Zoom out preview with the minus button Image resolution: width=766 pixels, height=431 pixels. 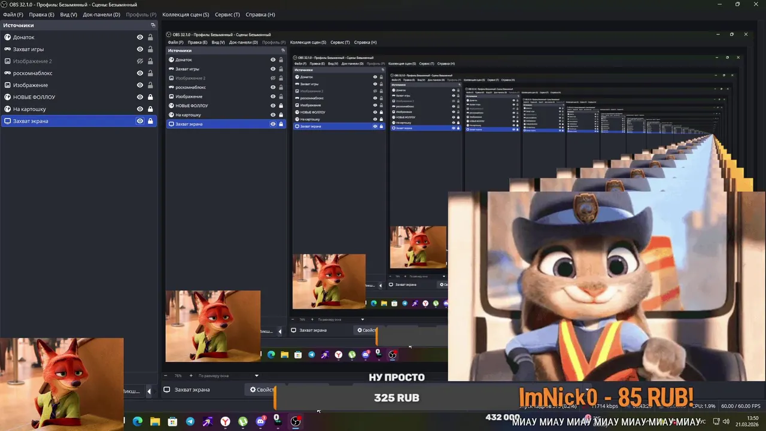click(166, 375)
